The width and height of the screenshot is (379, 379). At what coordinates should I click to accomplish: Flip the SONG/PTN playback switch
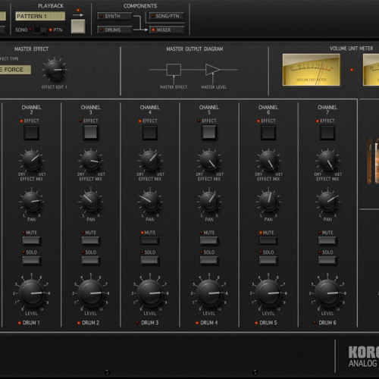(x=40, y=30)
